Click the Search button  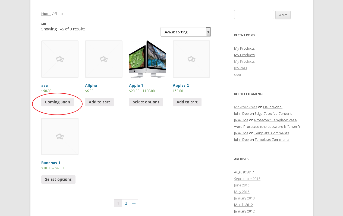(x=283, y=15)
